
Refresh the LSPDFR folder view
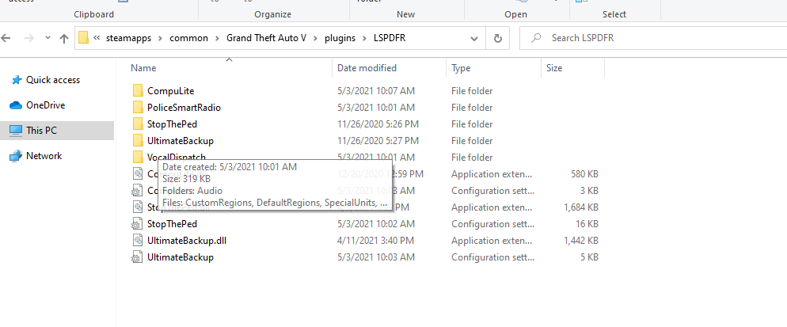pyautogui.click(x=497, y=38)
